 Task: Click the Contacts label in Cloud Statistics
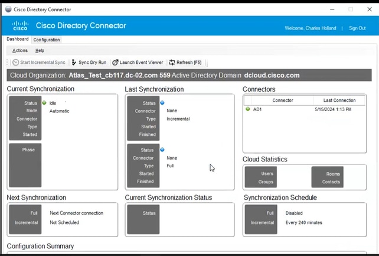point(331,182)
